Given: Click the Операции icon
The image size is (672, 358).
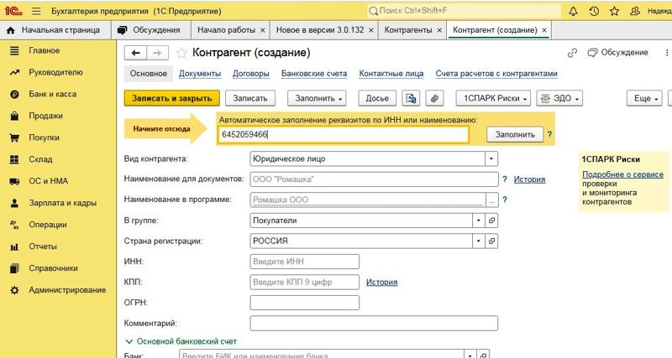Looking at the screenshot, I should click(x=14, y=225).
